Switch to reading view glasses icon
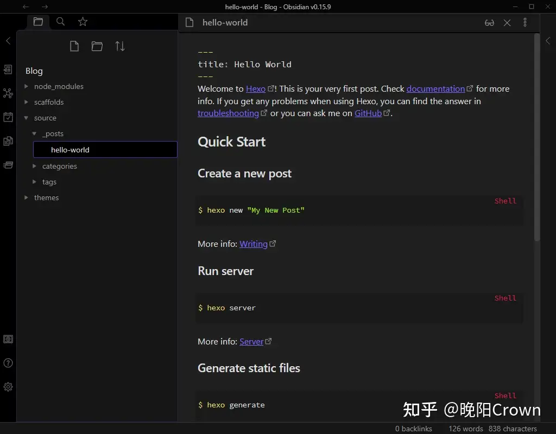This screenshot has width=556, height=434. pos(489,23)
